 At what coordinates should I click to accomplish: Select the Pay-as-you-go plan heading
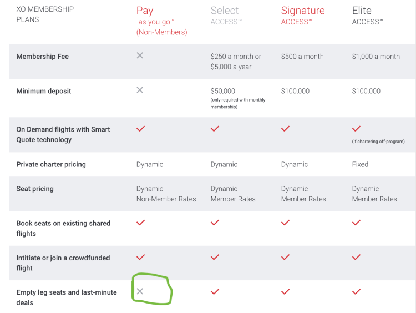point(145,11)
